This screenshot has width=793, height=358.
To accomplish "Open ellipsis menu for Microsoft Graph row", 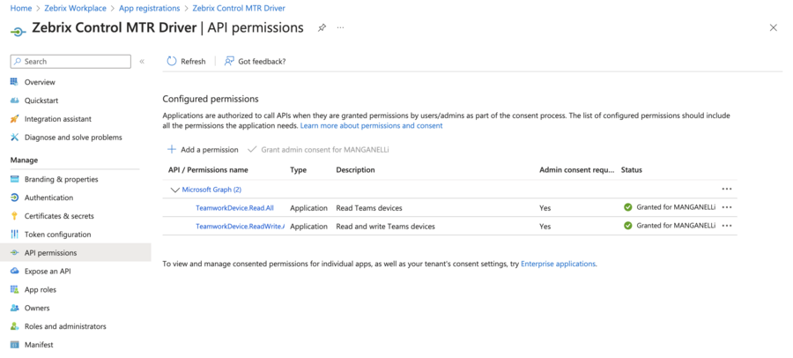I will point(727,189).
